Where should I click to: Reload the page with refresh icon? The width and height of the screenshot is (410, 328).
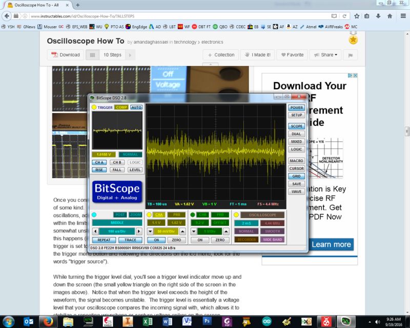point(344,16)
